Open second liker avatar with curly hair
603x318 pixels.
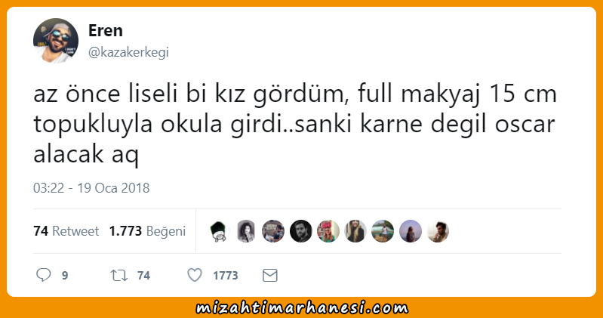coord(246,231)
